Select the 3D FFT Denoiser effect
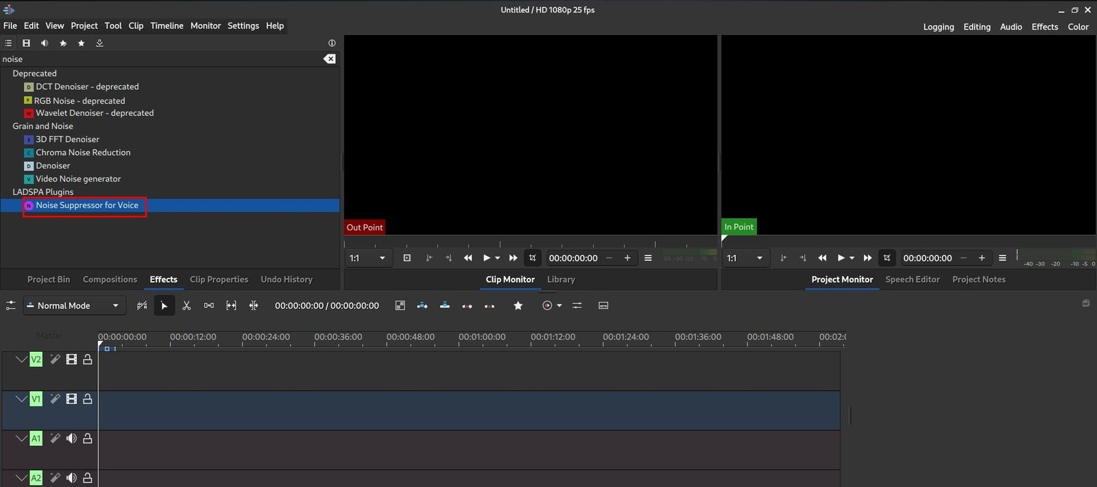Screen dimensions: 1097x487 (67, 139)
